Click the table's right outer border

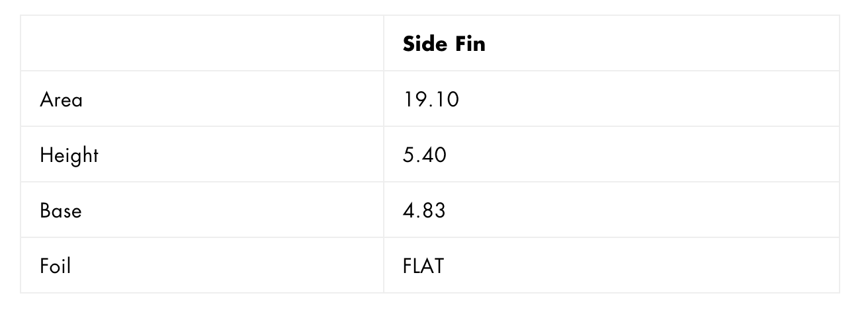click(840, 154)
